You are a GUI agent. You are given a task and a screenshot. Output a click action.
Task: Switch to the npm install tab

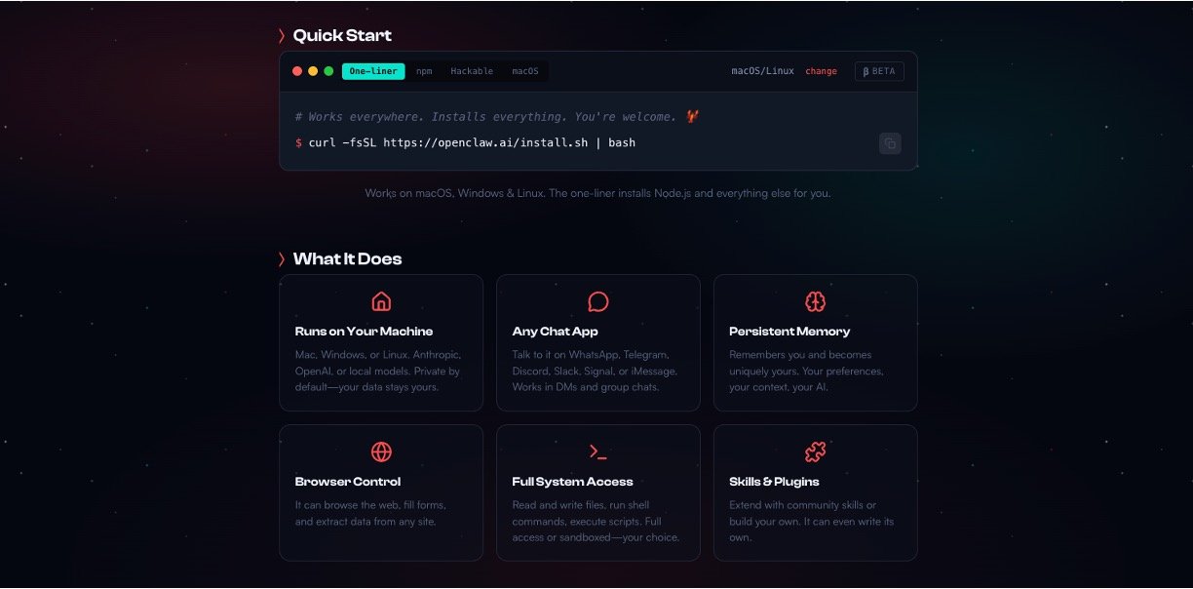[424, 71]
